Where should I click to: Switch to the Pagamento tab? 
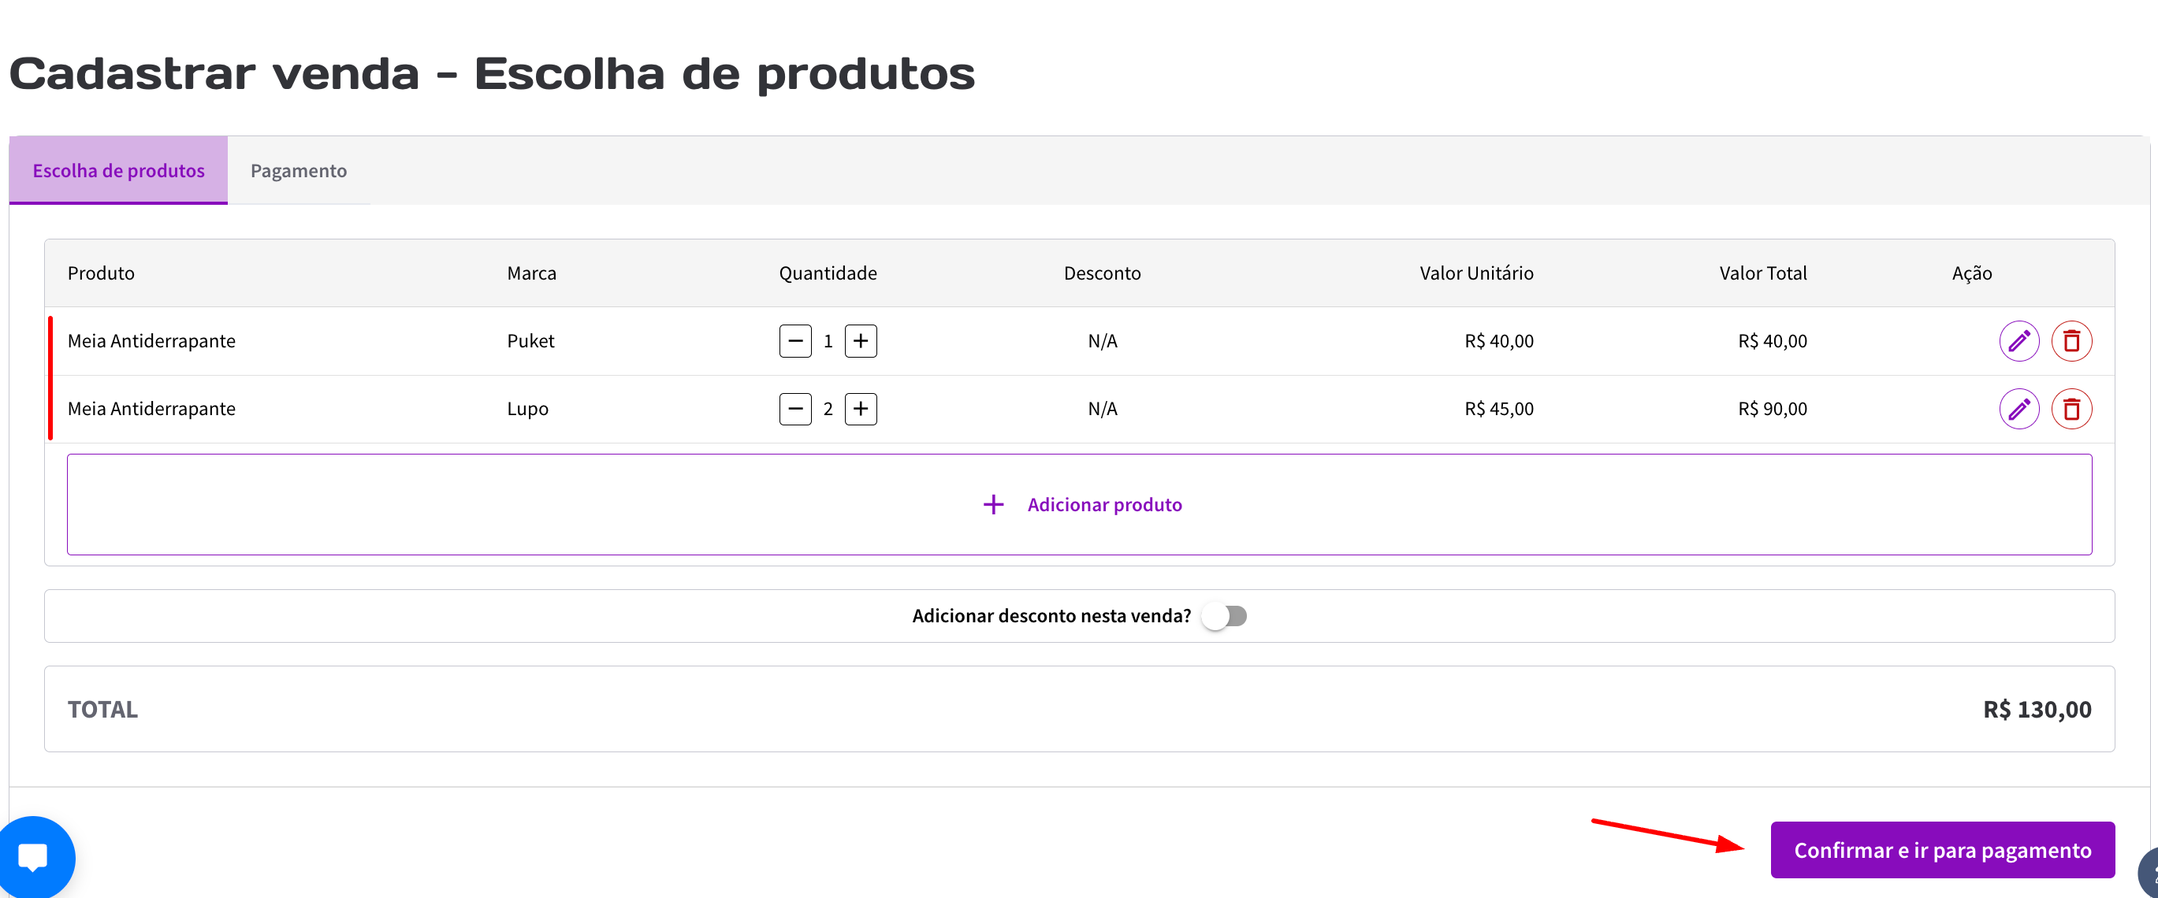tap(298, 171)
